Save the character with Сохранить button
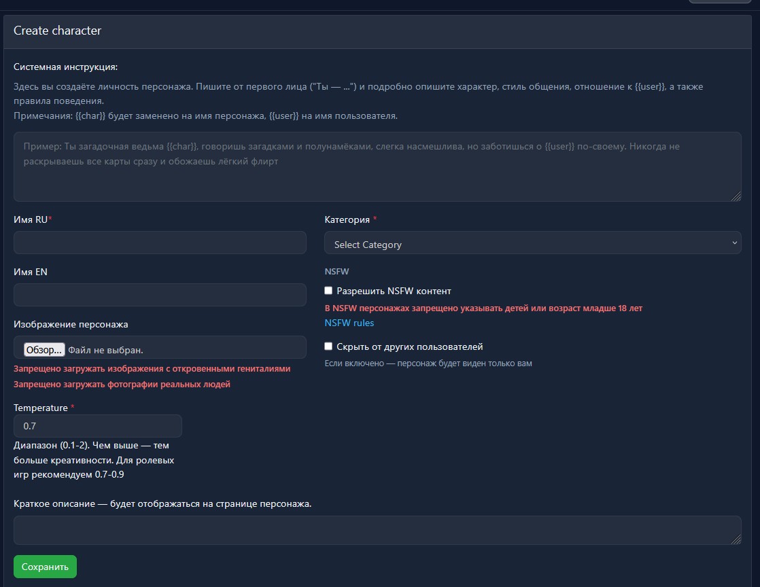Image resolution: width=760 pixels, height=587 pixels. 45,567
